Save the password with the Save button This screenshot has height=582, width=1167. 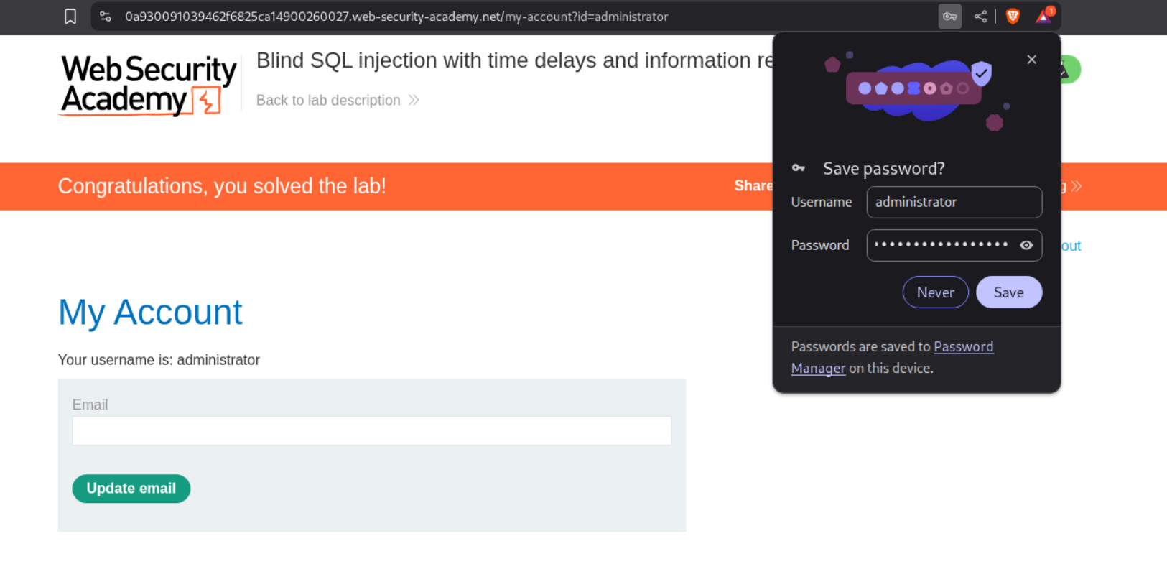[1008, 292]
